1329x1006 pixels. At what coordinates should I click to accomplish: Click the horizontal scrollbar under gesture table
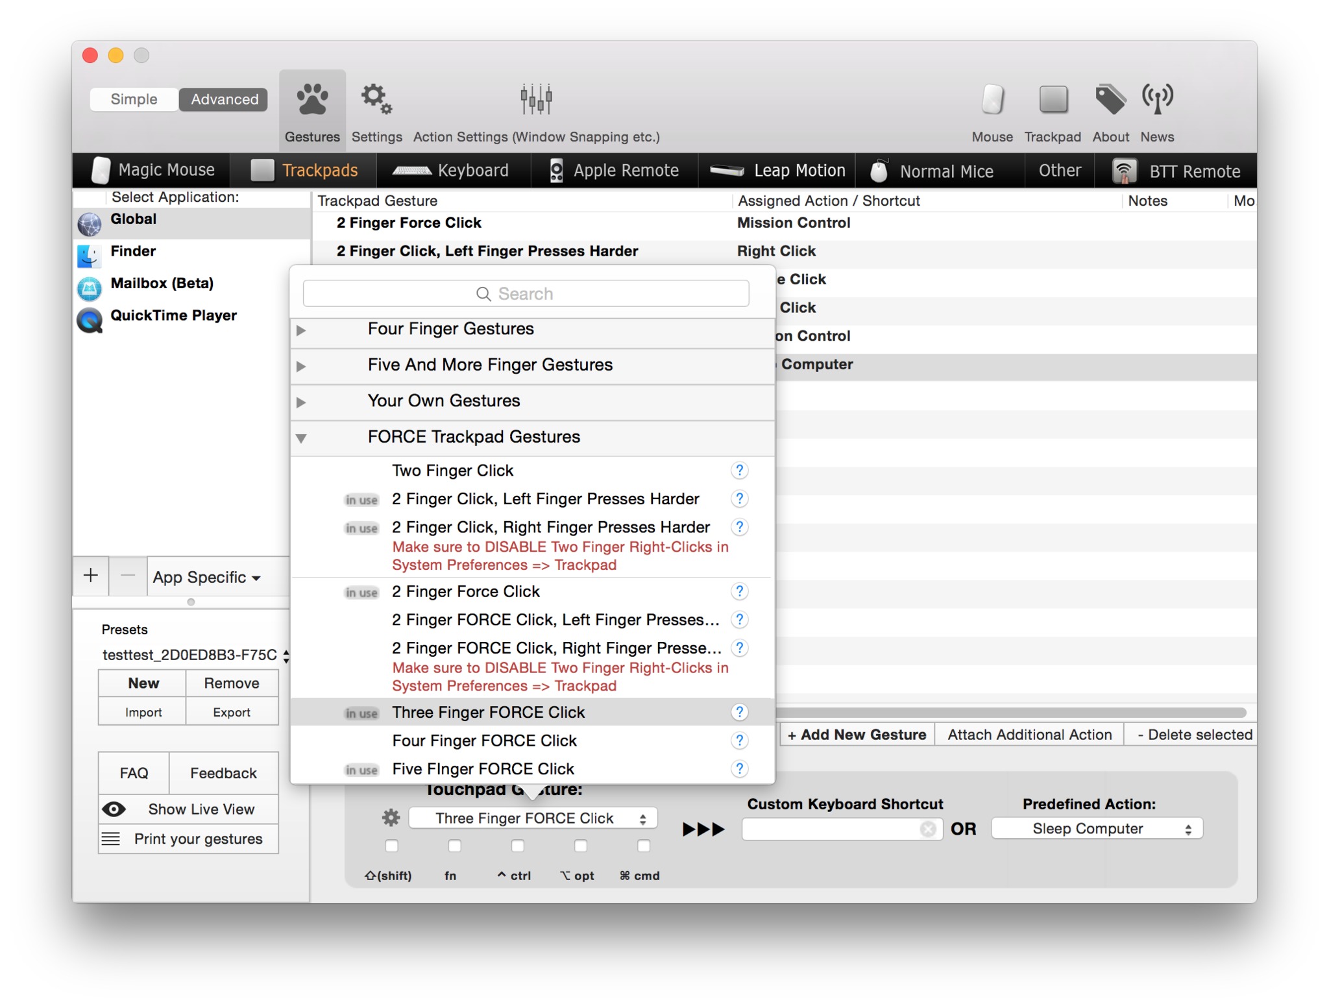pos(1012,712)
